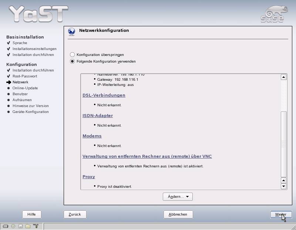The height and width of the screenshot is (230, 296).
Task: Click Gateway: 192.168.116.1 entry
Action: (x=118, y=80)
